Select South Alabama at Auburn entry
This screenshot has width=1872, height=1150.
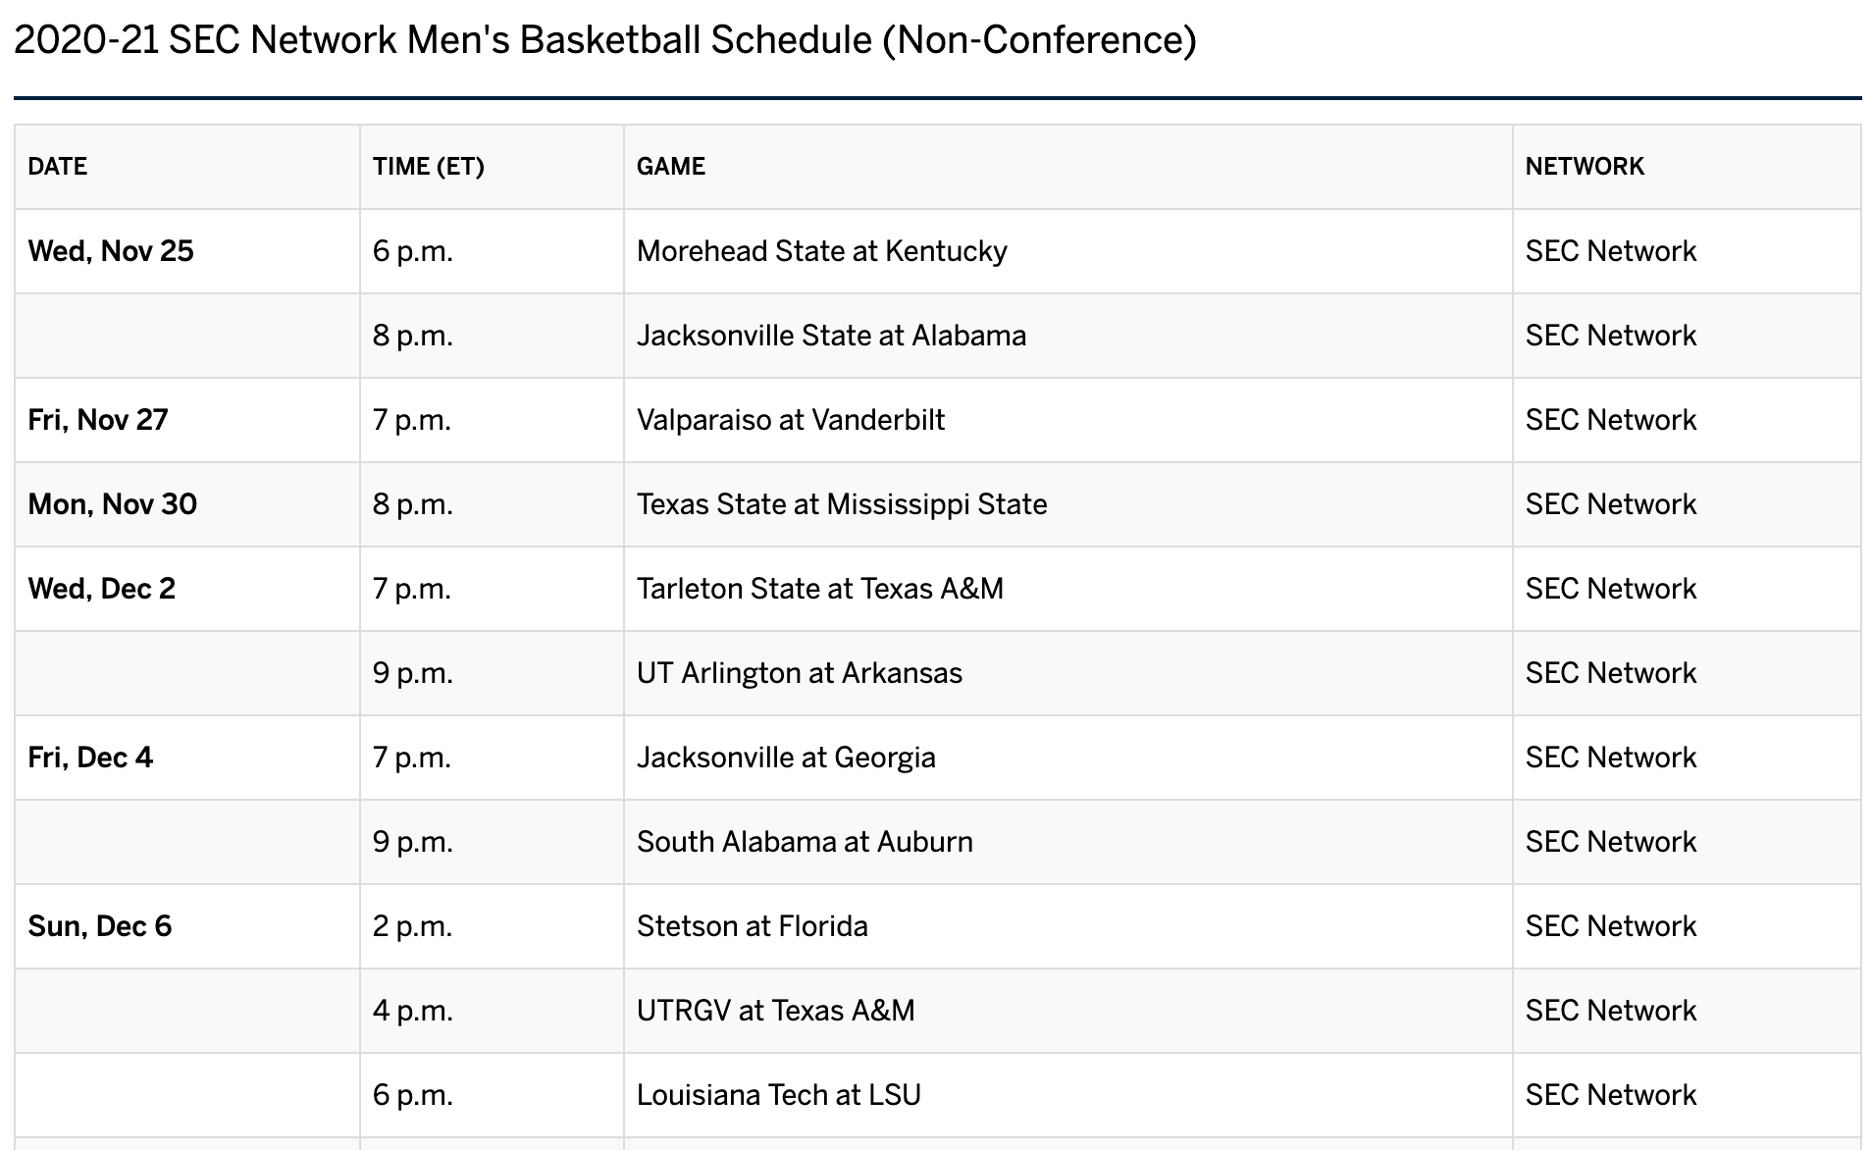tap(805, 842)
